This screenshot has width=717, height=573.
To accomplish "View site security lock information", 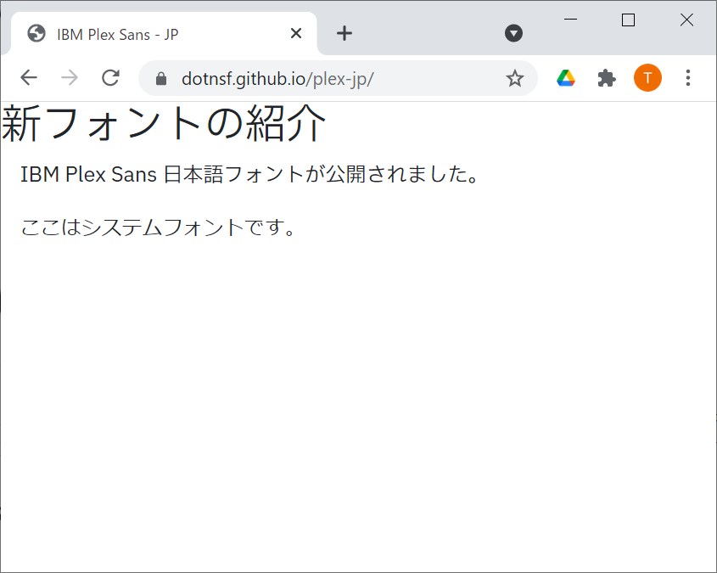I will pyautogui.click(x=161, y=79).
